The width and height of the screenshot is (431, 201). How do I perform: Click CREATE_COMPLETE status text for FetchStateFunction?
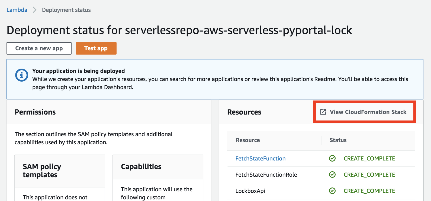pyautogui.click(x=369, y=159)
